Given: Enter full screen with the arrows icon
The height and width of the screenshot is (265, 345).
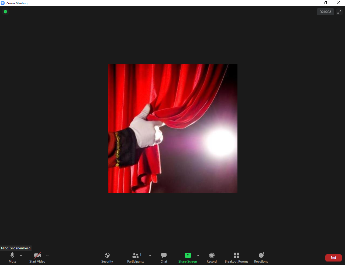Looking at the screenshot, I should click(339, 12).
